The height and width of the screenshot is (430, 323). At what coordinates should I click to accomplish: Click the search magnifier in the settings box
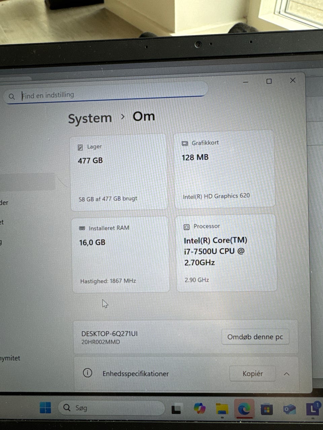pyautogui.click(x=12, y=97)
